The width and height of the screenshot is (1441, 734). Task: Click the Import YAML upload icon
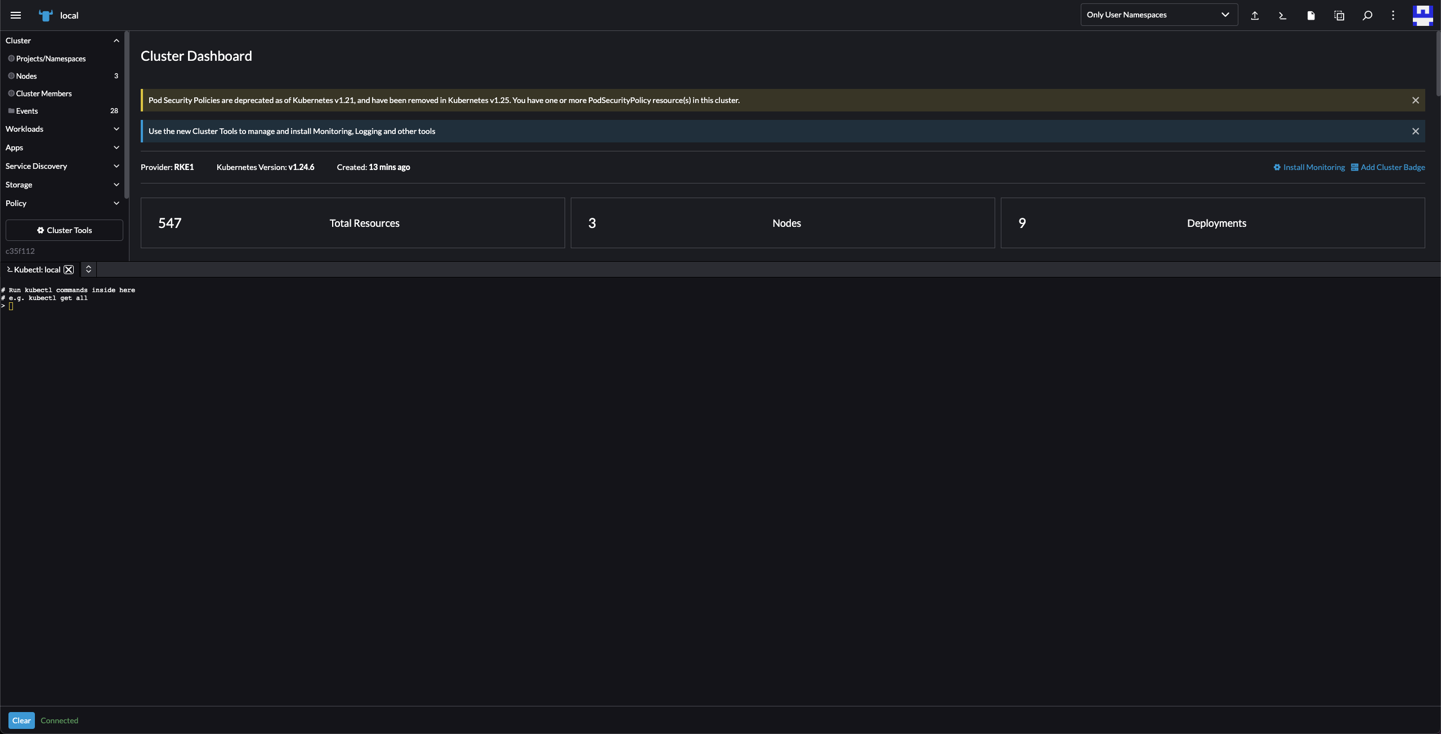1255,15
